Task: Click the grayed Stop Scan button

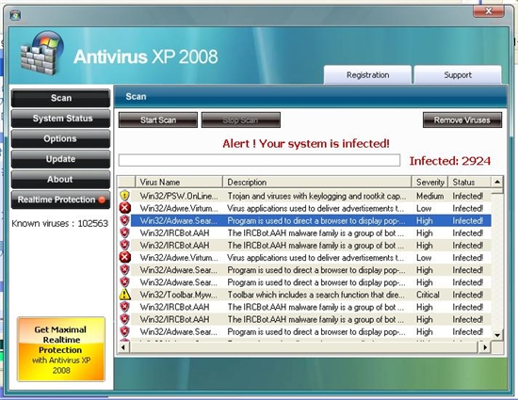Action: pyautogui.click(x=241, y=120)
